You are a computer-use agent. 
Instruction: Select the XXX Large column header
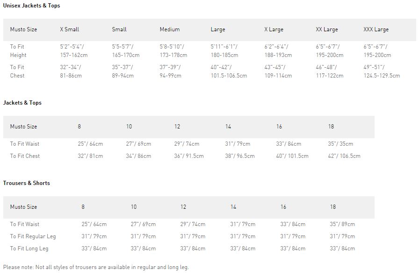point(376,29)
